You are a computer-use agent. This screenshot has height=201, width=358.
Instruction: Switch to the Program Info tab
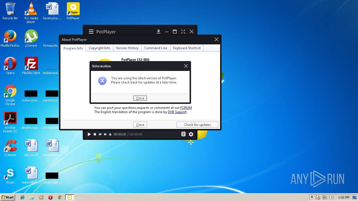pyautogui.click(x=73, y=48)
